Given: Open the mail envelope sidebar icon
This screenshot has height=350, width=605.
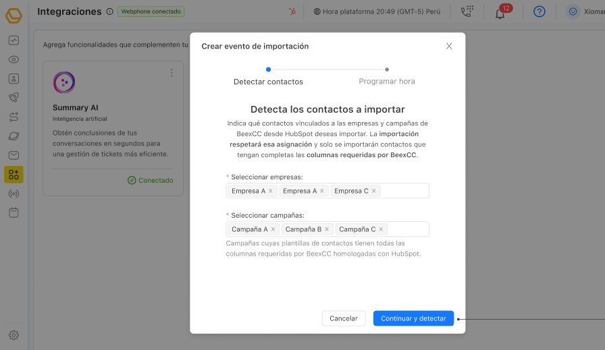Looking at the screenshot, I should [x=14, y=155].
